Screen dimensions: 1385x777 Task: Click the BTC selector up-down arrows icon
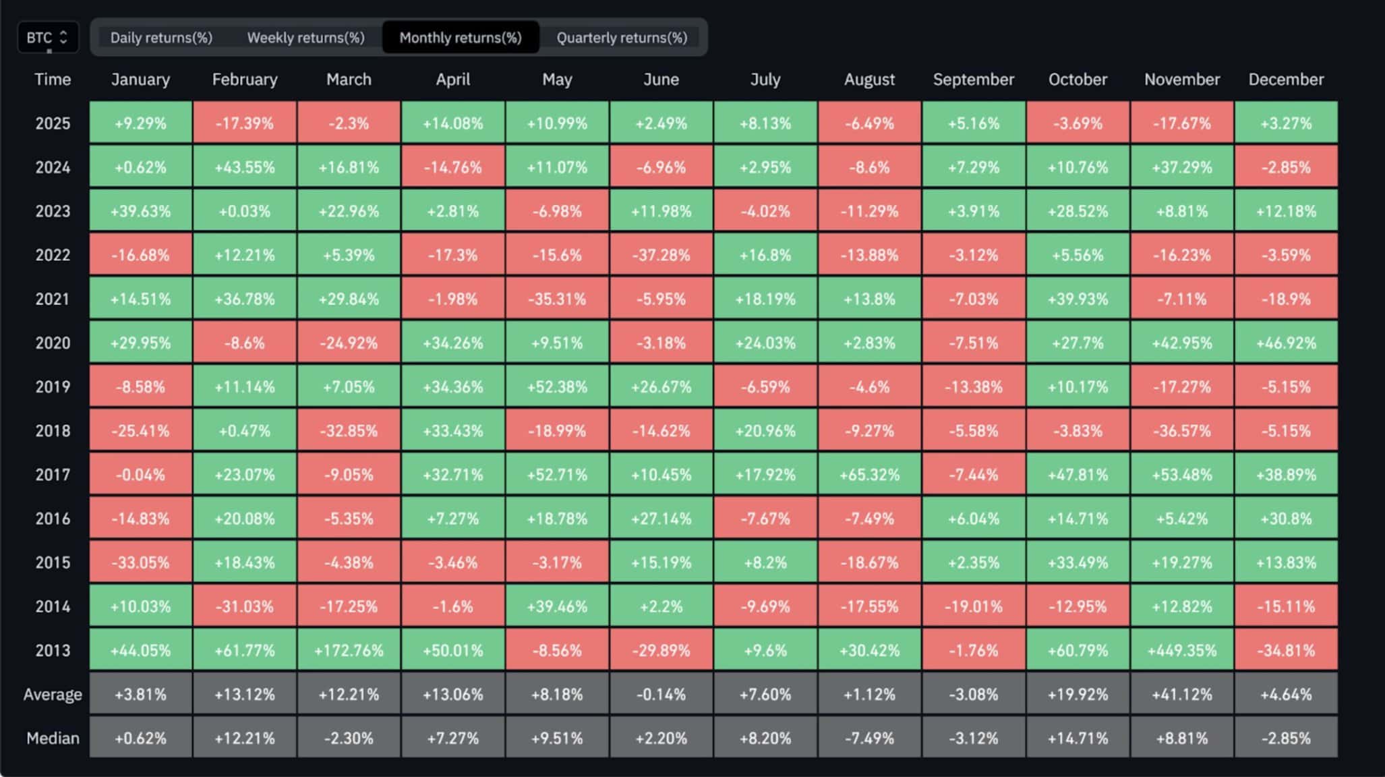pyautogui.click(x=64, y=37)
